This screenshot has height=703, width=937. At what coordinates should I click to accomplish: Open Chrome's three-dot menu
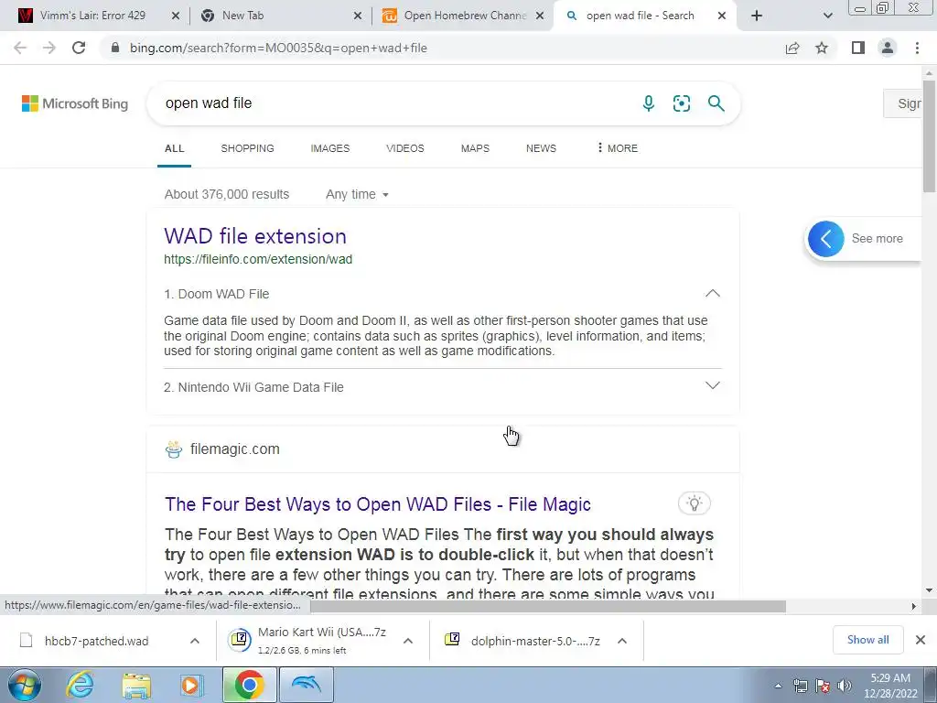click(x=917, y=48)
